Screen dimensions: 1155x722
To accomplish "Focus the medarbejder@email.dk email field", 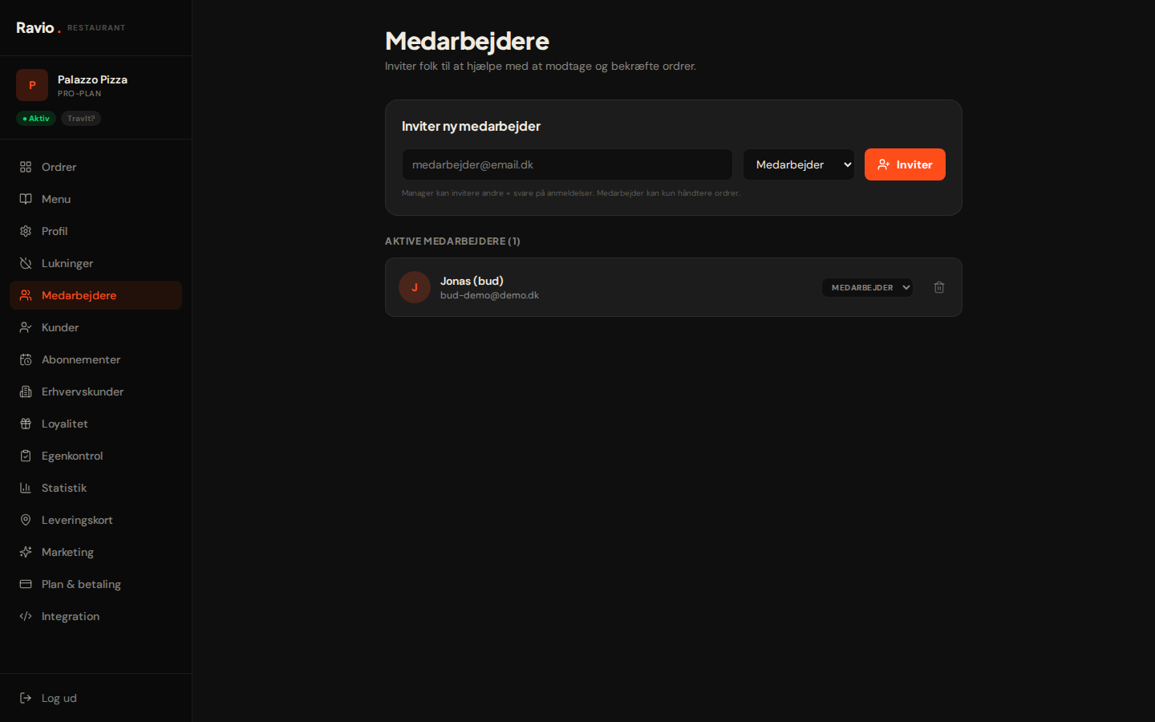I will click(567, 164).
